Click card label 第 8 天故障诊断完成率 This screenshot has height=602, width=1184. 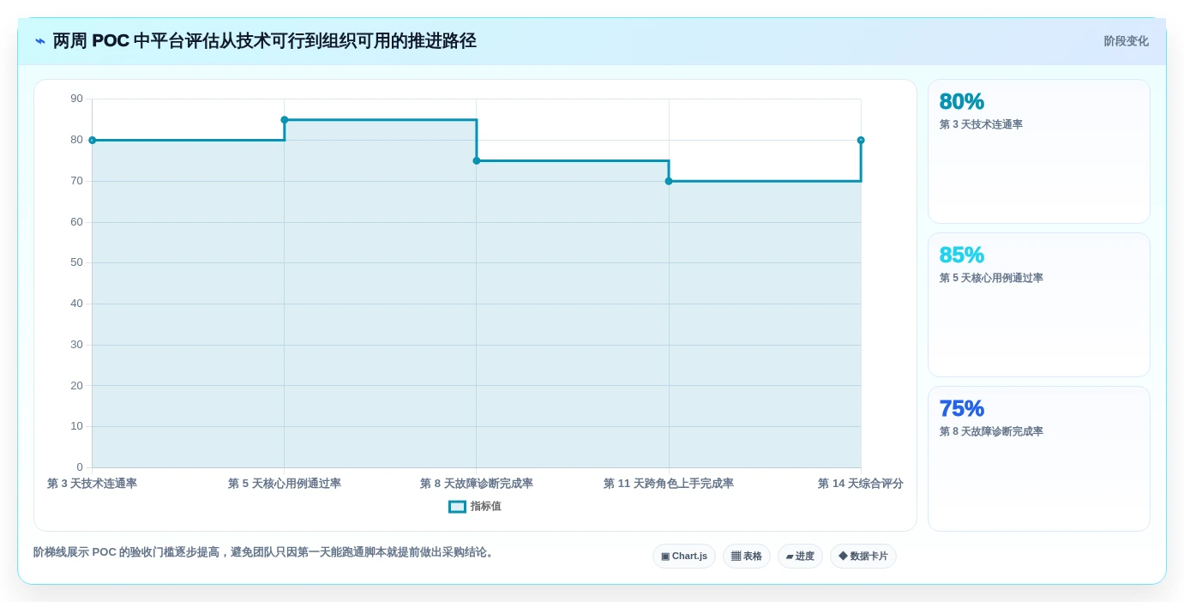click(x=991, y=431)
